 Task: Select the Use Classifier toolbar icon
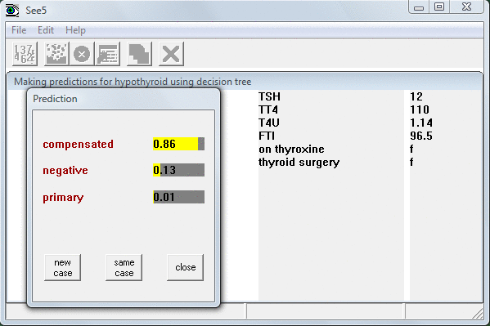pyautogui.click(x=108, y=54)
